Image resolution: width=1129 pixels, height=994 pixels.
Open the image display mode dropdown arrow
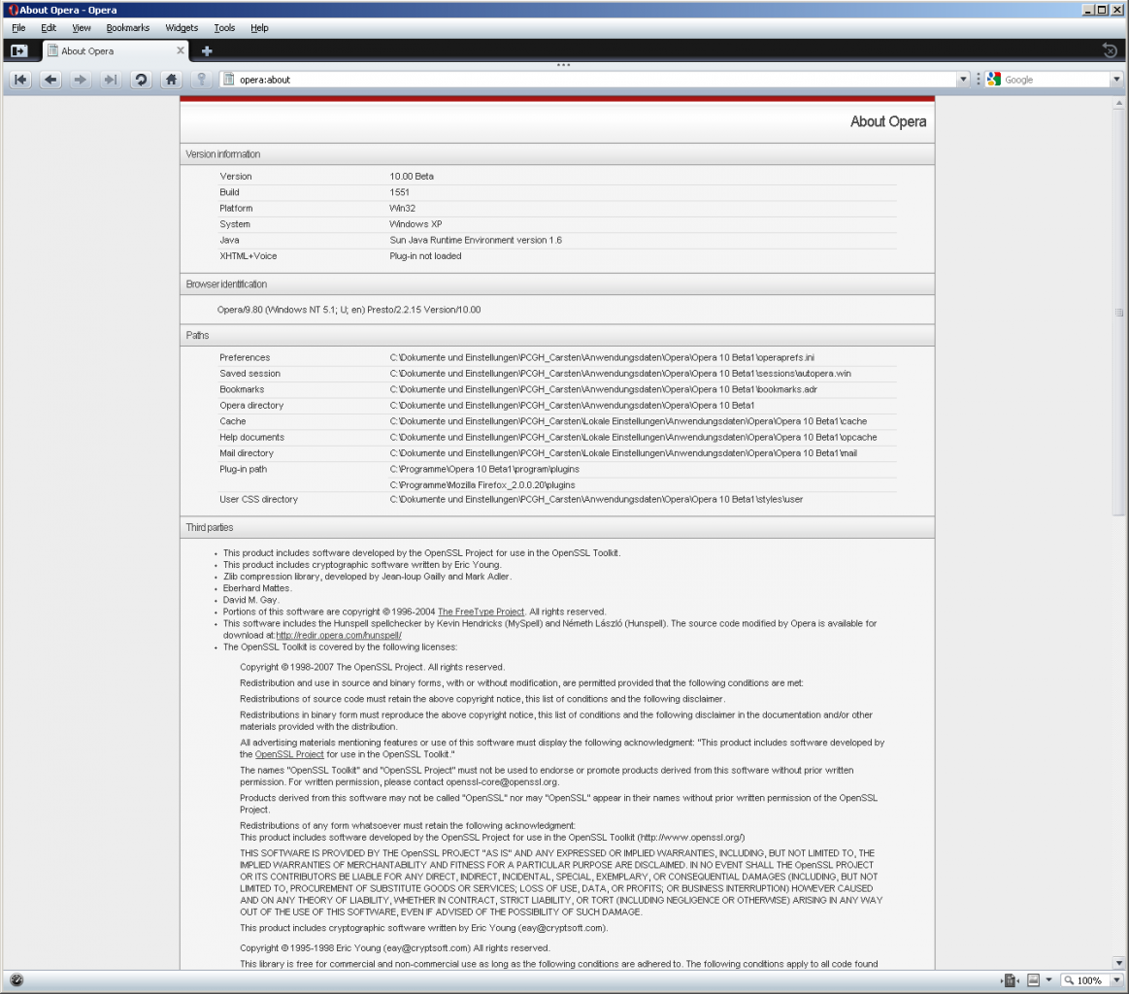click(x=1048, y=979)
